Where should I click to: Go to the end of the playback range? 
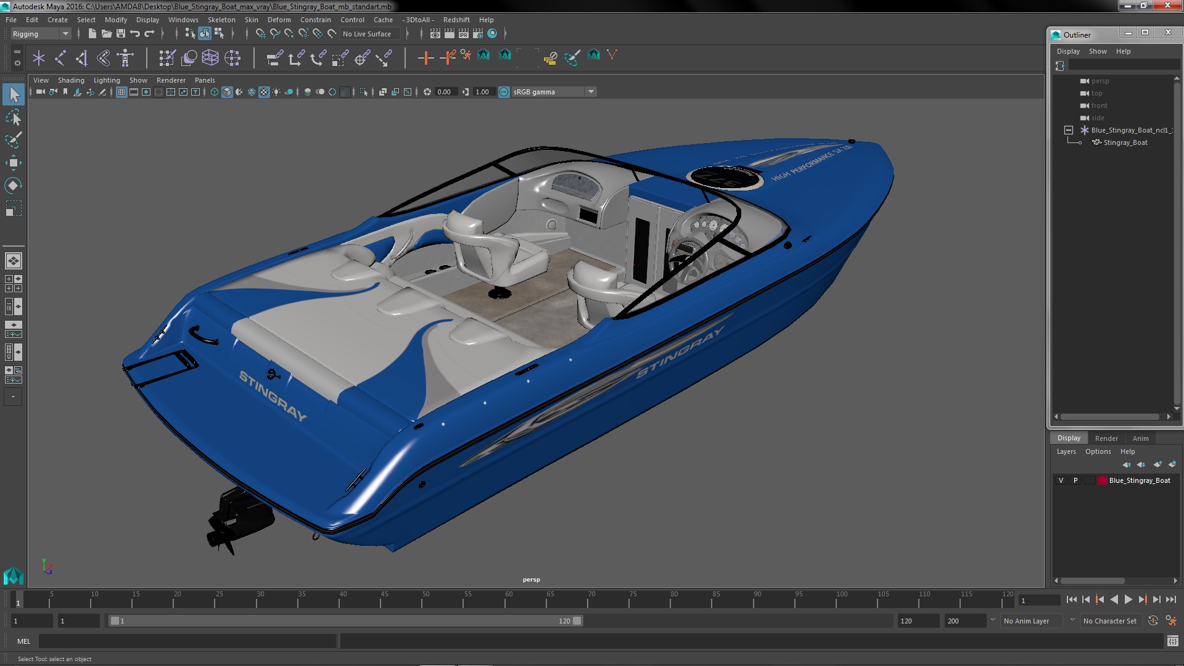tap(1171, 599)
